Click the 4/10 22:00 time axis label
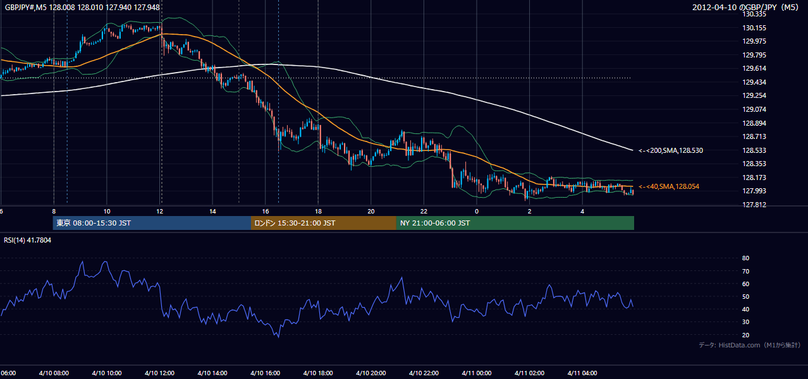Viewport: 808px width, 379px height. coord(423,373)
